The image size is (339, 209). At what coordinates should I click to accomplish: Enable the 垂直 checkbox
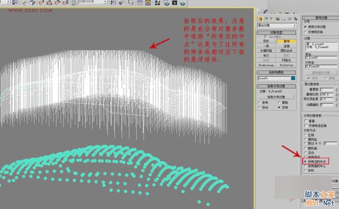pos(306,121)
